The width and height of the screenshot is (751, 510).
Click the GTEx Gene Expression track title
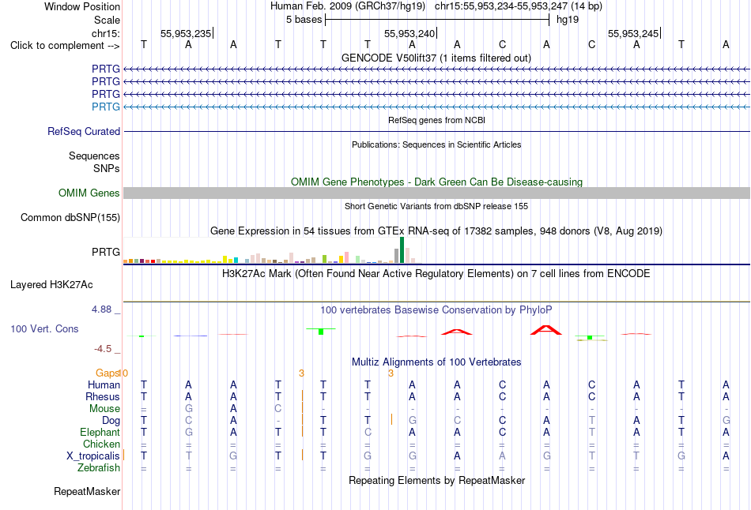(x=436, y=231)
